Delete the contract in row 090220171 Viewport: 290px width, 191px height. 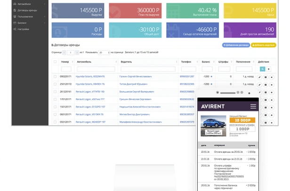pyautogui.click(x=272, y=76)
